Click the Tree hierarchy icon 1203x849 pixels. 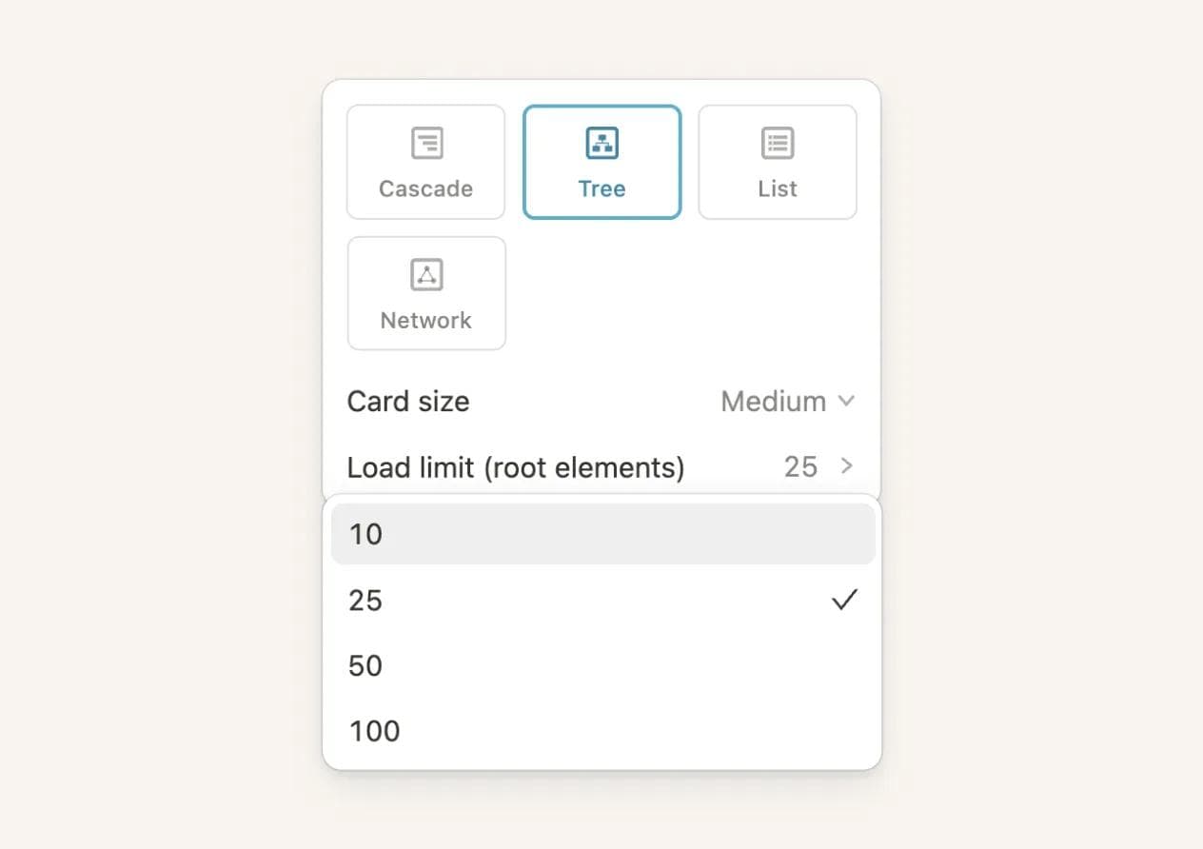point(601,144)
